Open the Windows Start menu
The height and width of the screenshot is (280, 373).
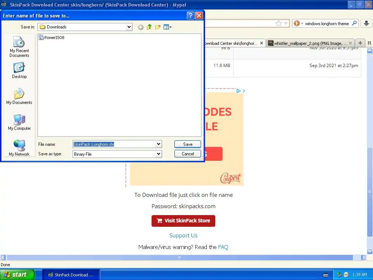17,275
